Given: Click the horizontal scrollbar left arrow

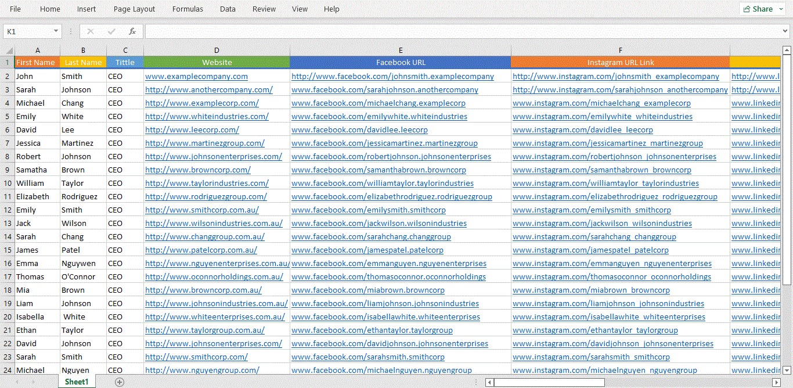Looking at the screenshot, I should point(490,382).
